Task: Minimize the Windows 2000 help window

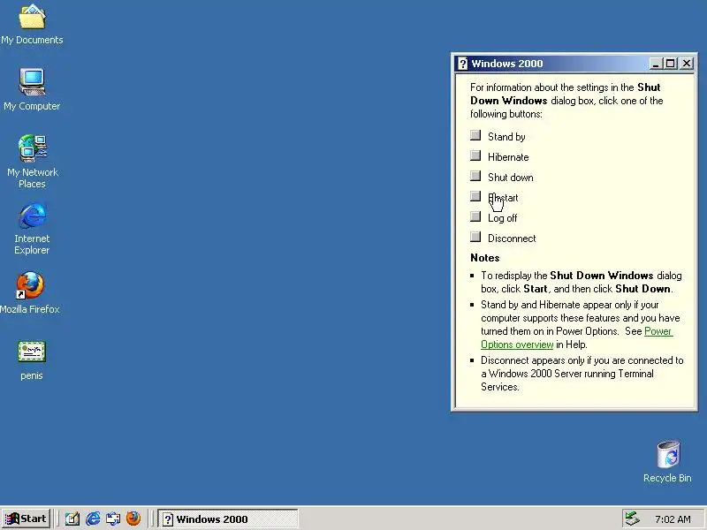Action: [656, 64]
